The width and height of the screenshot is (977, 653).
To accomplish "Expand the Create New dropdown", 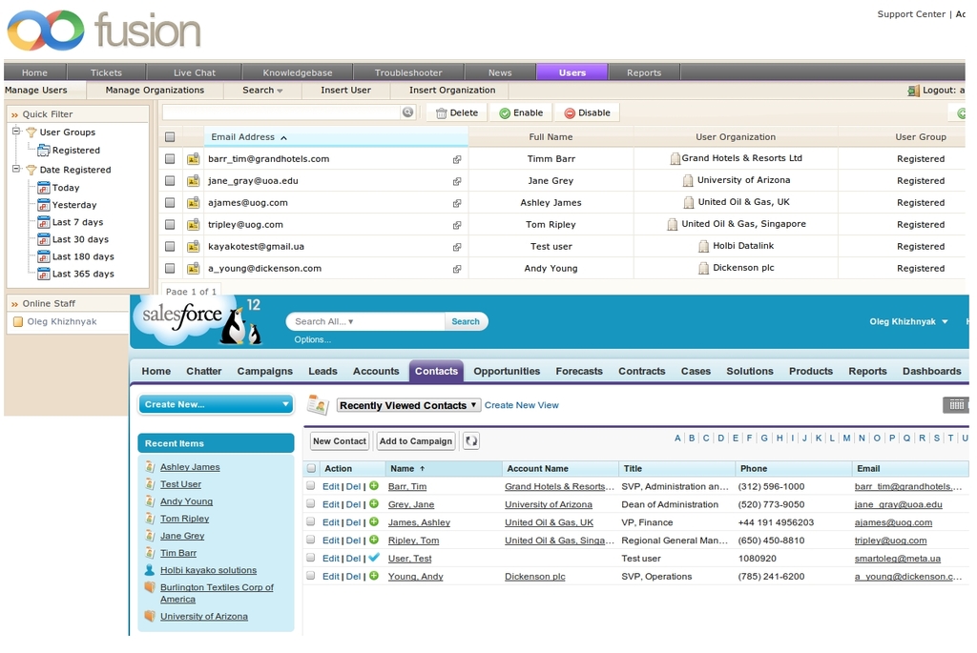I will (216, 404).
